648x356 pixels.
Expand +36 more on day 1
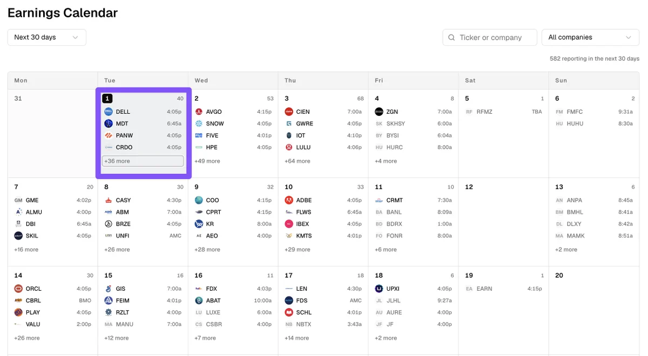pos(143,161)
